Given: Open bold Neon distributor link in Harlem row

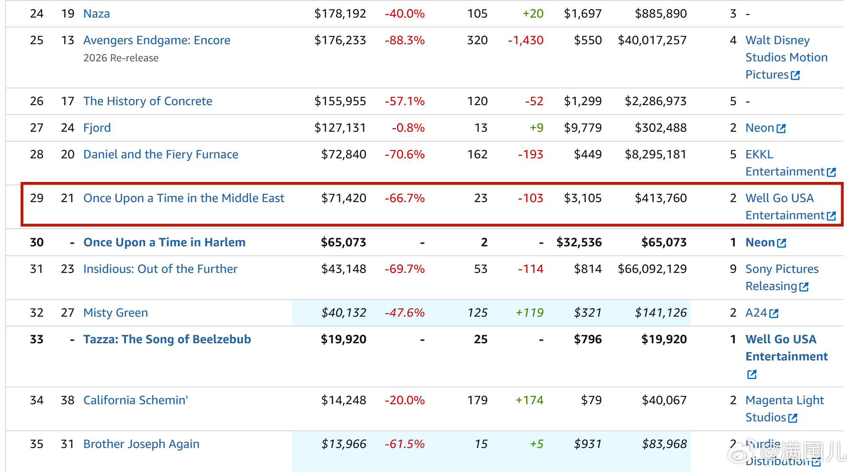Looking at the screenshot, I should pyautogui.click(x=760, y=242).
